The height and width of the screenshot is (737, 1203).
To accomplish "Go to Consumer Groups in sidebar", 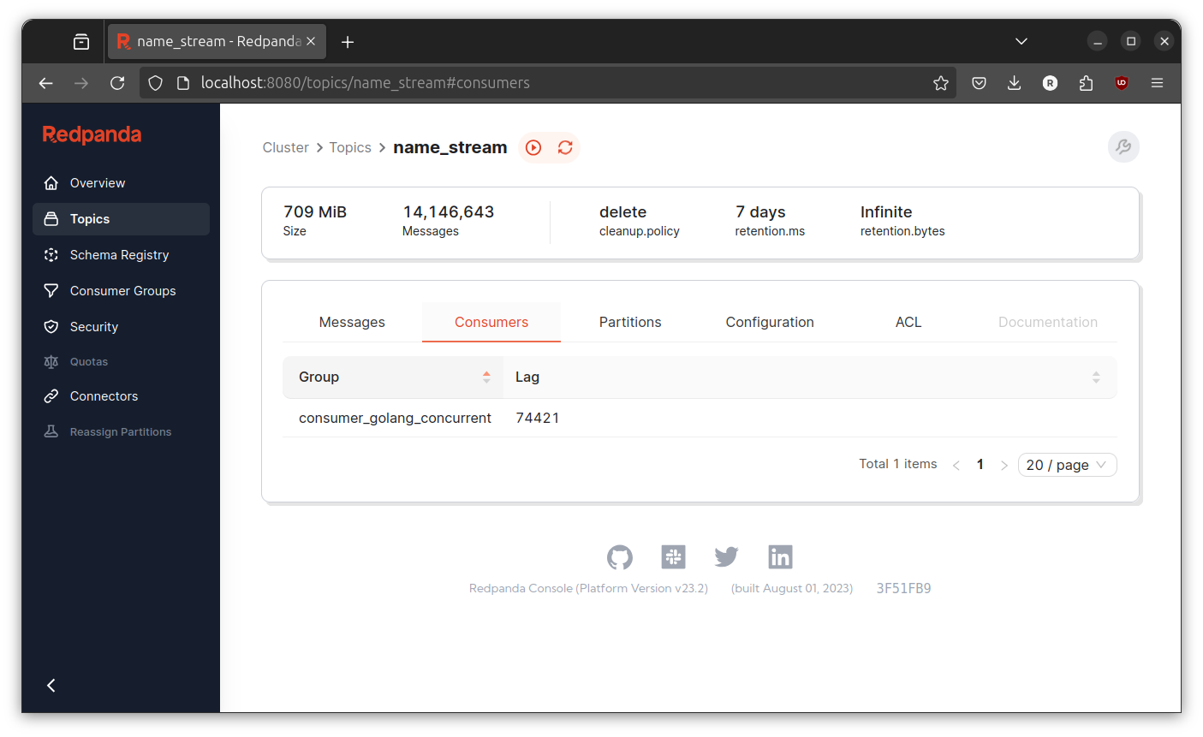I will (x=121, y=291).
